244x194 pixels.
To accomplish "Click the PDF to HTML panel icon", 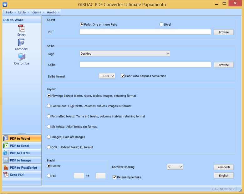I will (x=6, y=153).
